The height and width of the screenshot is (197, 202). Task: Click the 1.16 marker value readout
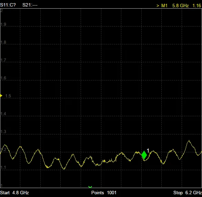pos(197,6)
